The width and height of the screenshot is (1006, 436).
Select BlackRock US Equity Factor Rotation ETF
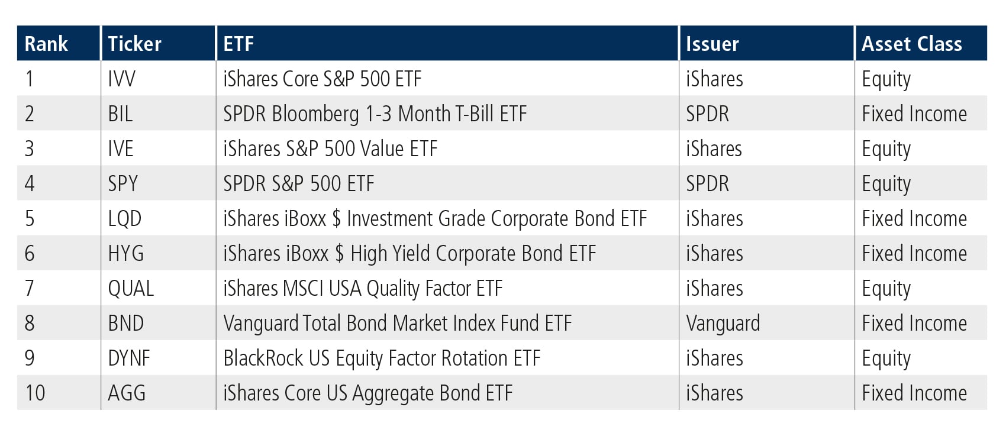tap(382, 359)
